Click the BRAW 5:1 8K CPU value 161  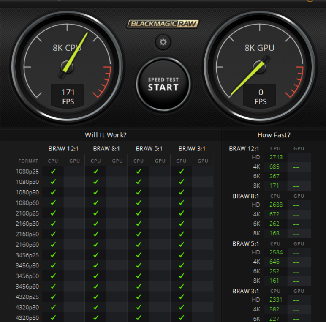click(274, 281)
